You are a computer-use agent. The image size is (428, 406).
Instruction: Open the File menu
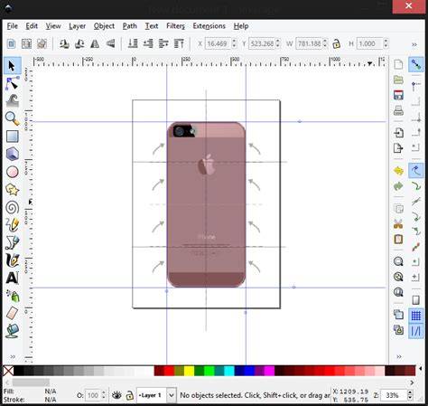tap(13, 26)
